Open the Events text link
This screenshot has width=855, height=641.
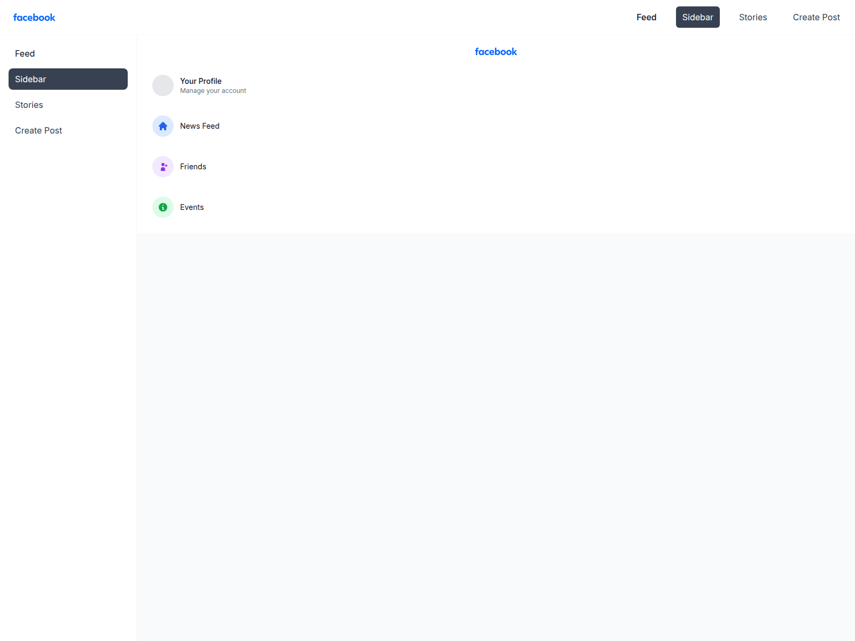pos(191,207)
